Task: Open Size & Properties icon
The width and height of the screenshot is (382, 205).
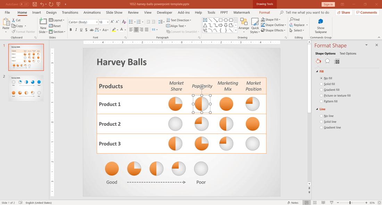Action: 337,61
